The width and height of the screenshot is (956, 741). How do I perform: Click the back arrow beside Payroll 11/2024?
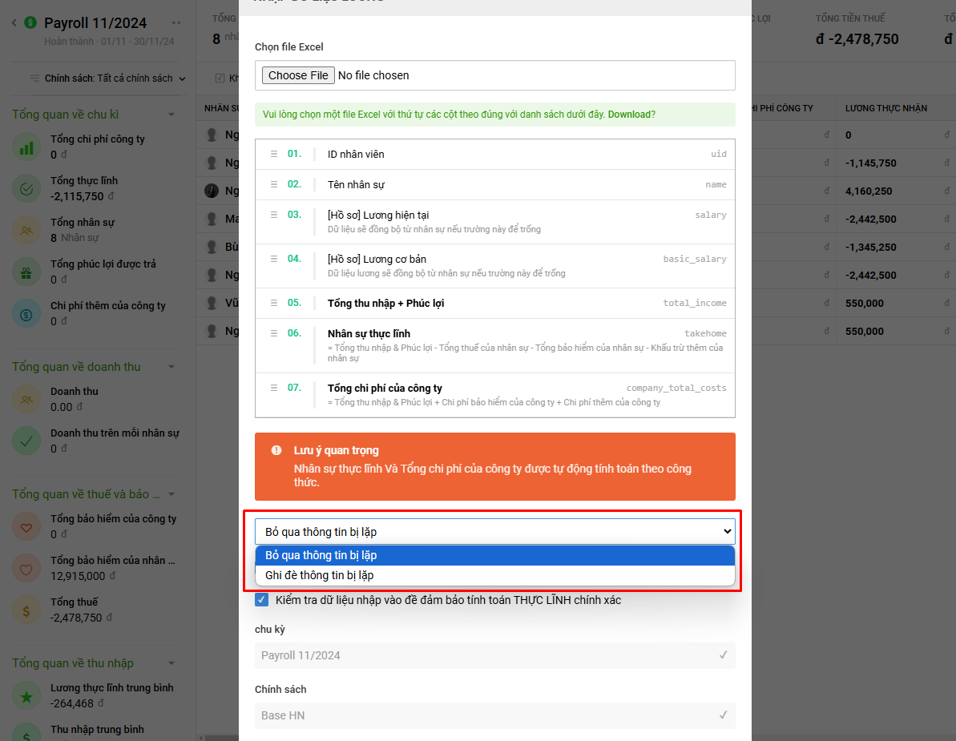14,23
